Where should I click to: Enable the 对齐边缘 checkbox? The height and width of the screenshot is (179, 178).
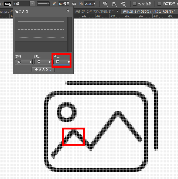point(135,4)
